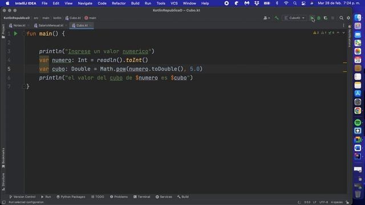Start debugging with the green bug icon
Screen dimensions: 365x205
pyautogui.click(x=319, y=18)
